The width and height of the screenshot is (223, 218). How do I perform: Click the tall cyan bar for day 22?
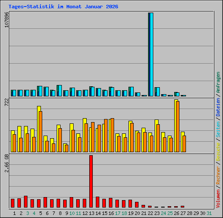click(152, 54)
